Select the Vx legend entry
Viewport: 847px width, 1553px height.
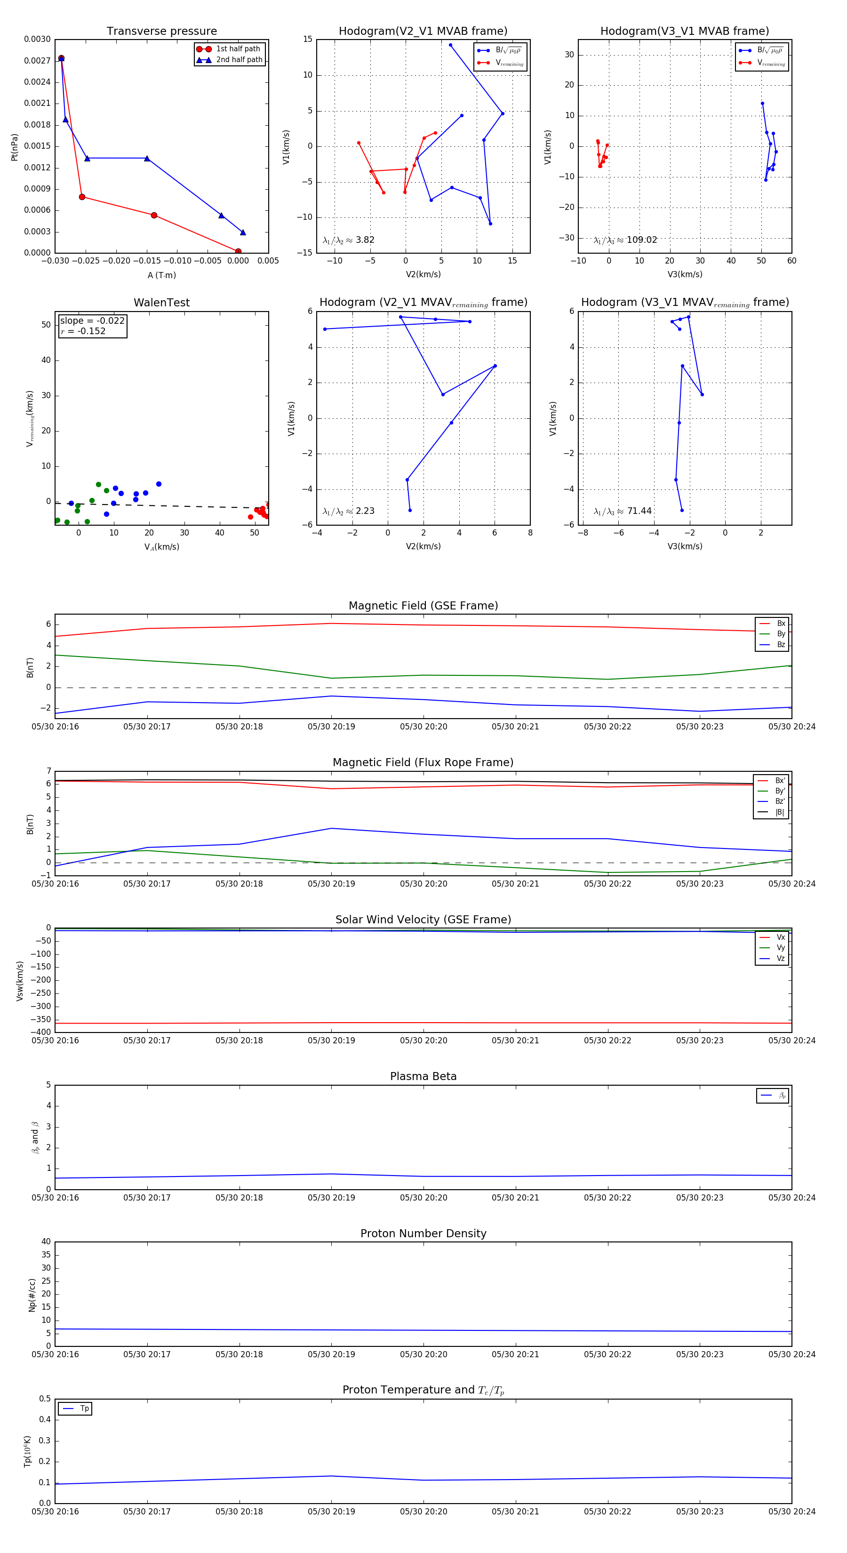coord(772,937)
